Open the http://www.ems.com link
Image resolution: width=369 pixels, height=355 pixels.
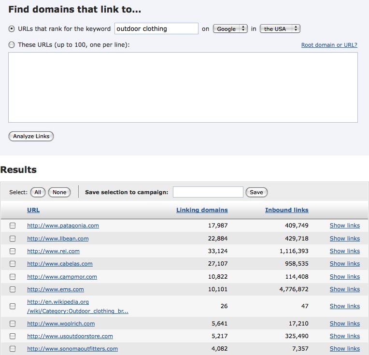coord(56,289)
